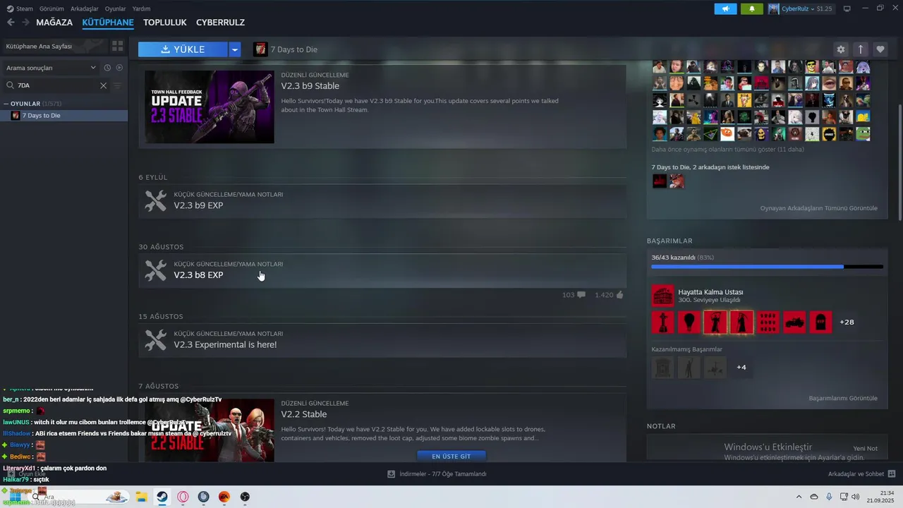Image resolution: width=903 pixels, height=508 pixels.
Task: Open dropdown arrow beside YÜKLE
Action: coord(235,49)
